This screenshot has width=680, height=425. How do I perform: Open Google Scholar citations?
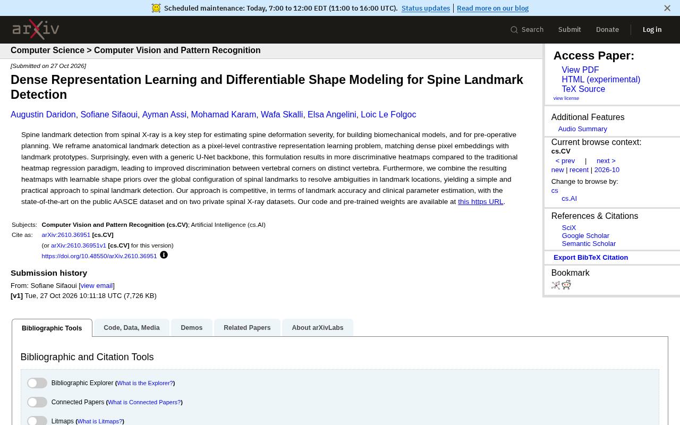(585, 236)
